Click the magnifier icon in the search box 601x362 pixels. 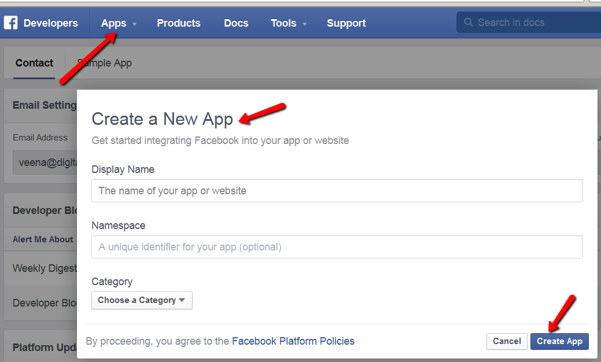(469, 23)
